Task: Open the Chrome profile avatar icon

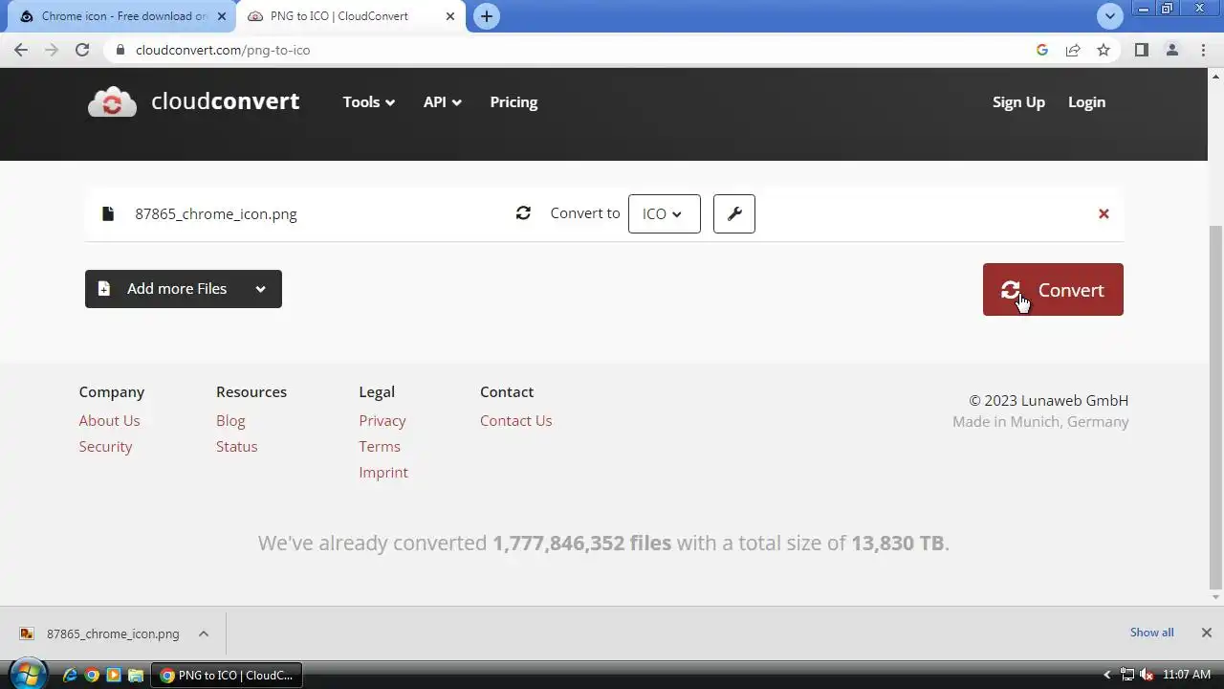Action: pyautogui.click(x=1172, y=50)
